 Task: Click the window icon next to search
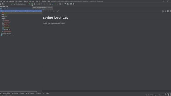[71, 4]
